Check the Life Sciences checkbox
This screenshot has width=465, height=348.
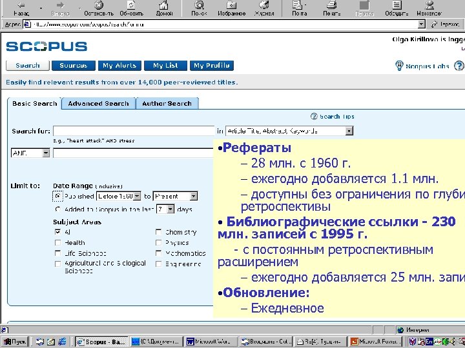tap(58, 253)
